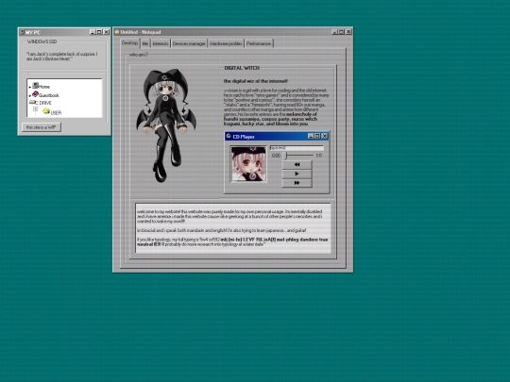The width and height of the screenshot is (510, 382).
Task: Click the MY PC title bar computer icon
Action: [x=22, y=32]
